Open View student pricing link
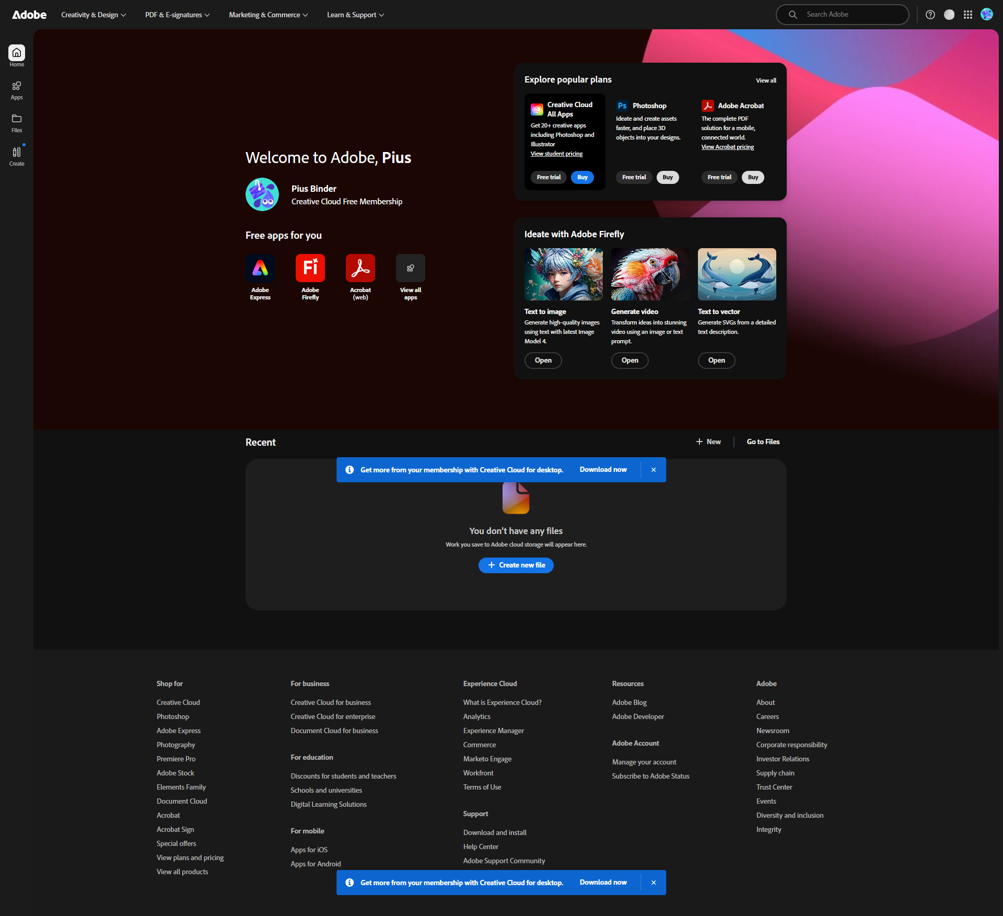Screen dimensions: 1003x916 556,154
